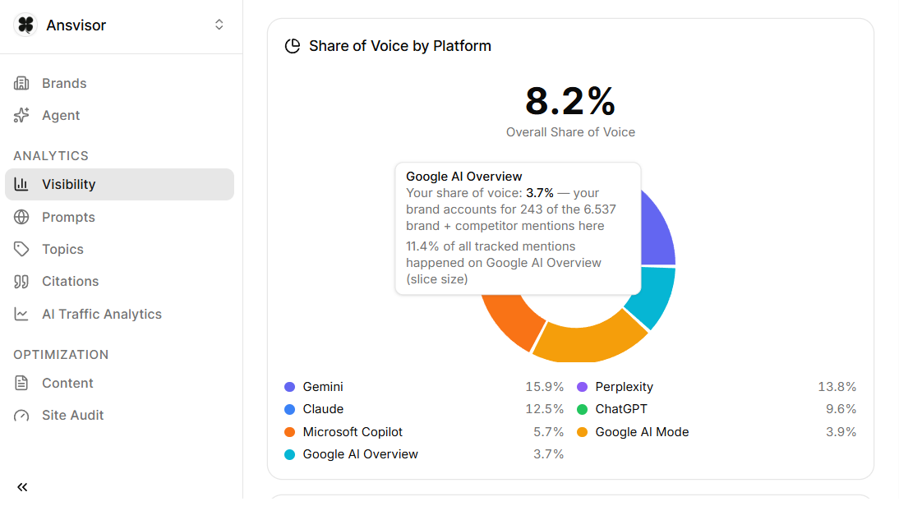Click the 8.2% overall share figure
The height and width of the screenshot is (506, 899).
tap(570, 101)
